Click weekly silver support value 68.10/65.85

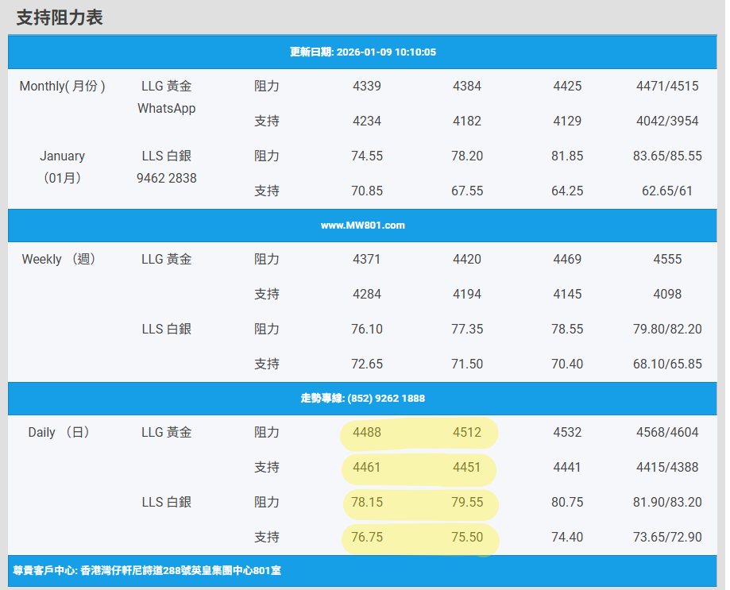click(x=667, y=364)
